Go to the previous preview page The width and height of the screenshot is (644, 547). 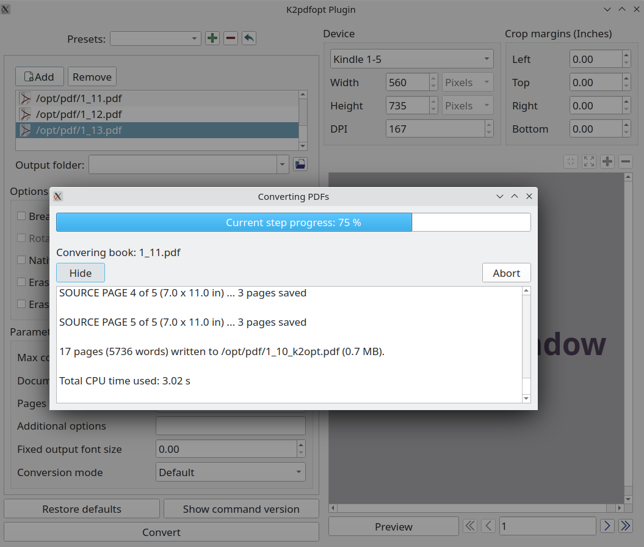pos(488,526)
